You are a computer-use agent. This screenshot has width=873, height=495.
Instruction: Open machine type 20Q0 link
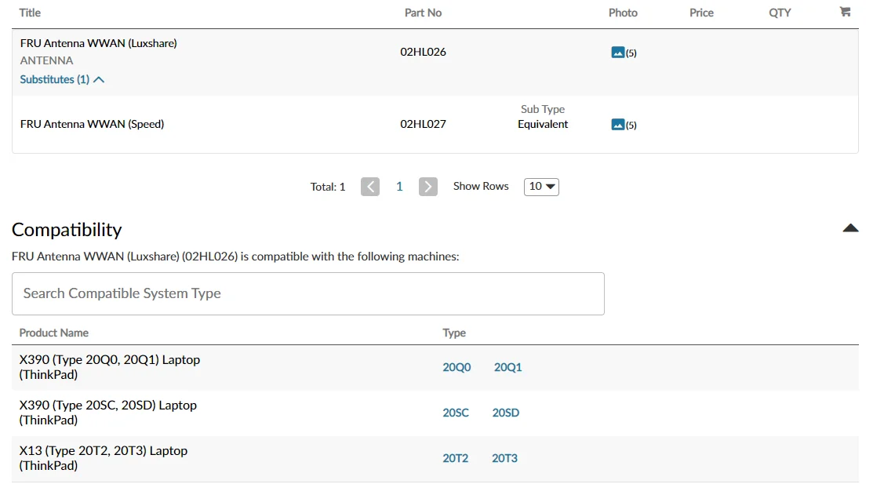point(457,367)
